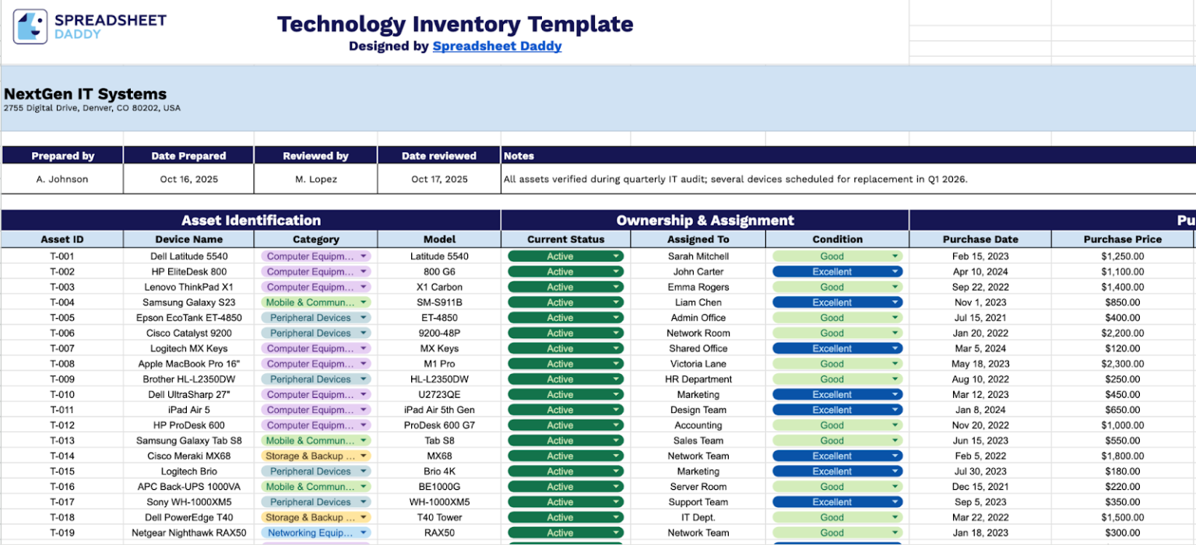
Task: Select the M. Lopez reviewed-by cell
Action: pyautogui.click(x=315, y=179)
